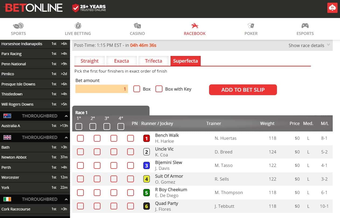Expand Show race details

[309, 45]
